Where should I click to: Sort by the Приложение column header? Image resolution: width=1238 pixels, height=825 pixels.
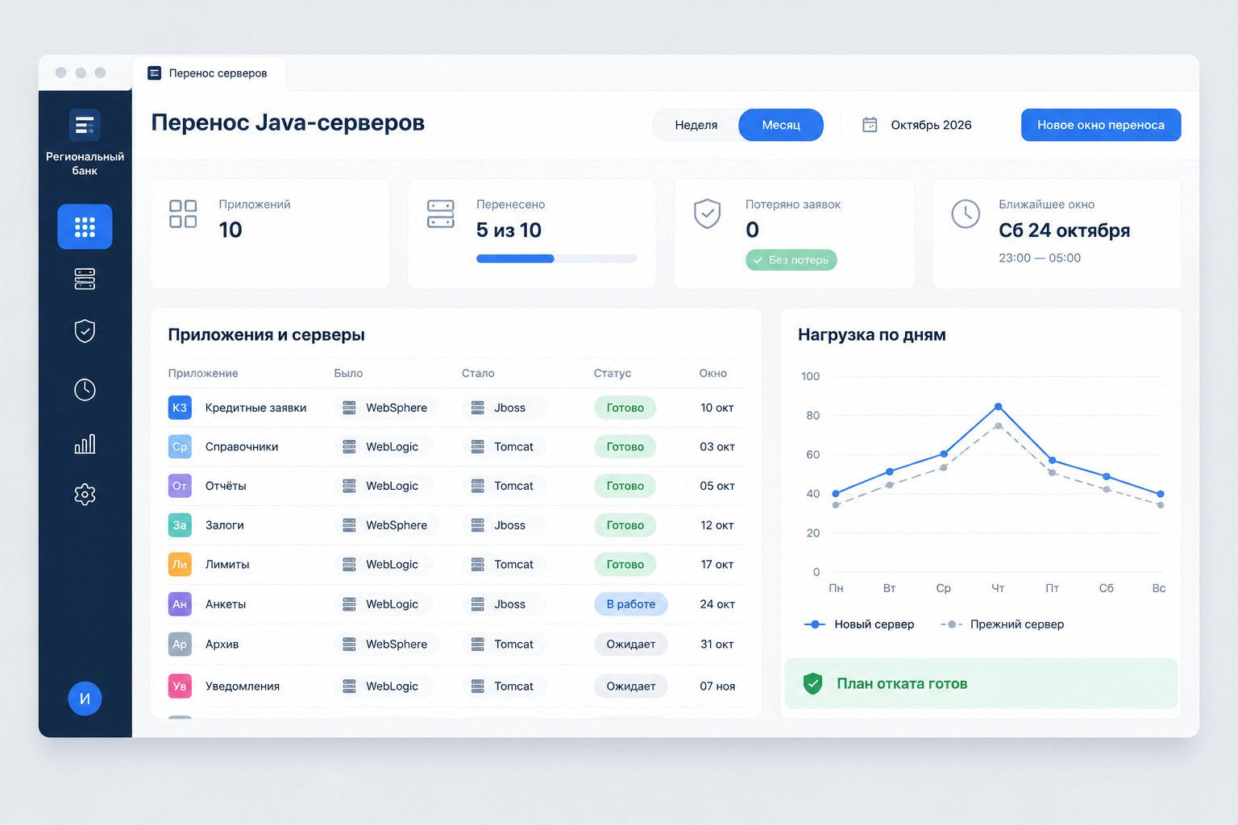(x=203, y=373)
